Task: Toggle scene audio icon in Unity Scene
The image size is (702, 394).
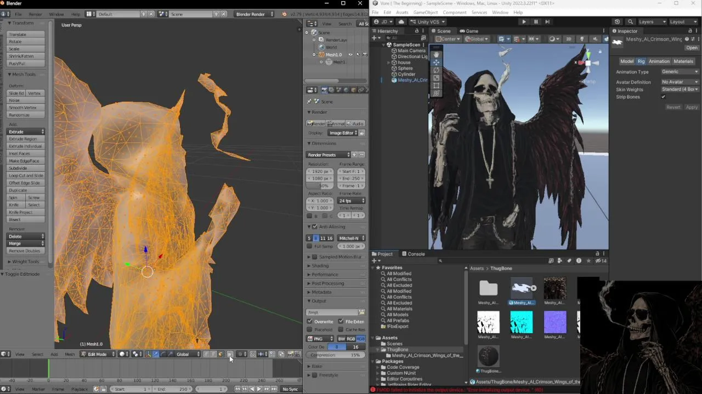Action: coord(594,39)
